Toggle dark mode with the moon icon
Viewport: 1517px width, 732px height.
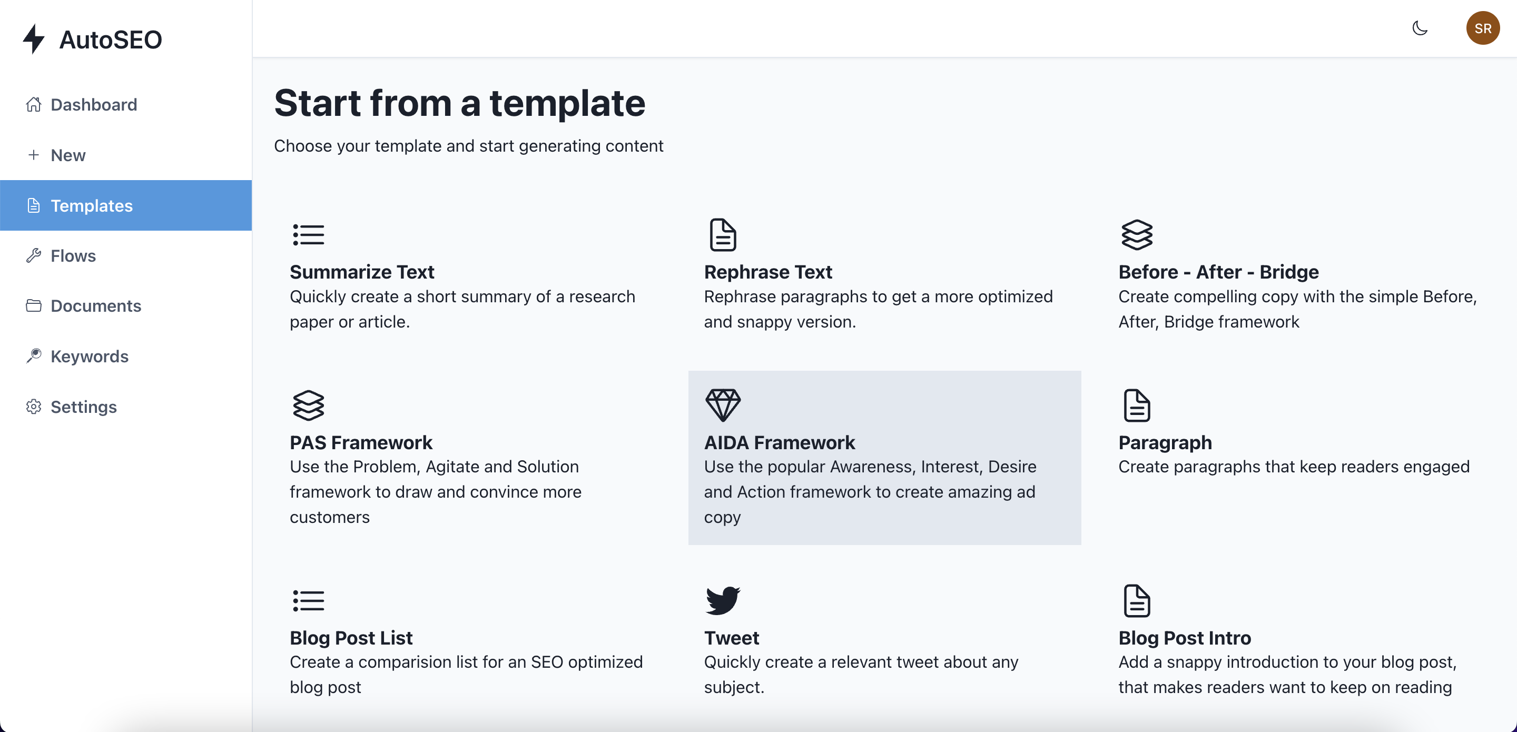click(1420, 28)
